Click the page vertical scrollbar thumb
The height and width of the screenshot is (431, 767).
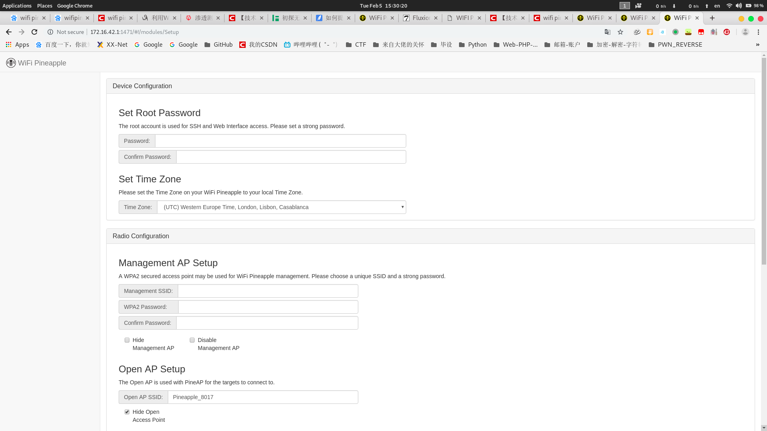tap(764, 161)
